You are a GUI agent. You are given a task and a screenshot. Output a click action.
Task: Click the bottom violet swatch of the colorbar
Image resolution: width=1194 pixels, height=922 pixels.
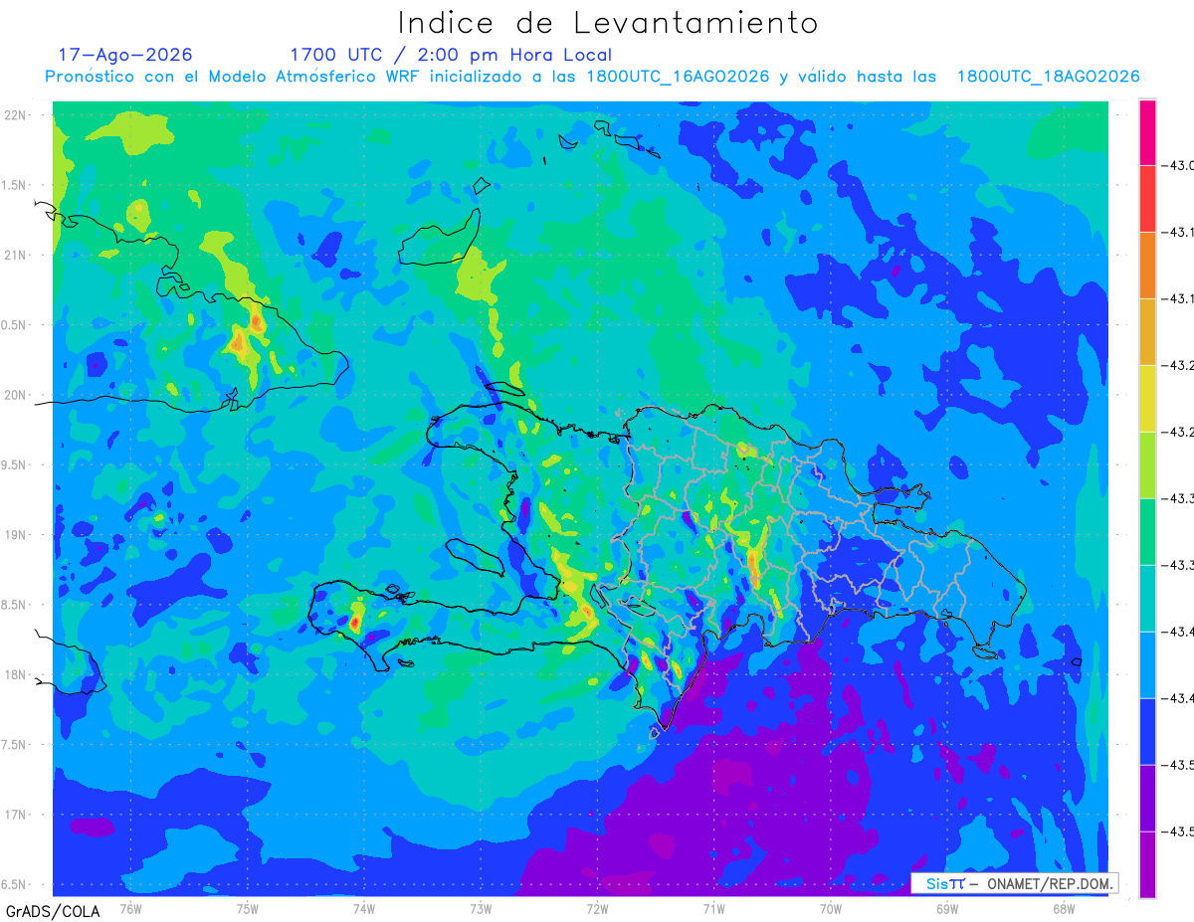click(x=1147, y=864)
